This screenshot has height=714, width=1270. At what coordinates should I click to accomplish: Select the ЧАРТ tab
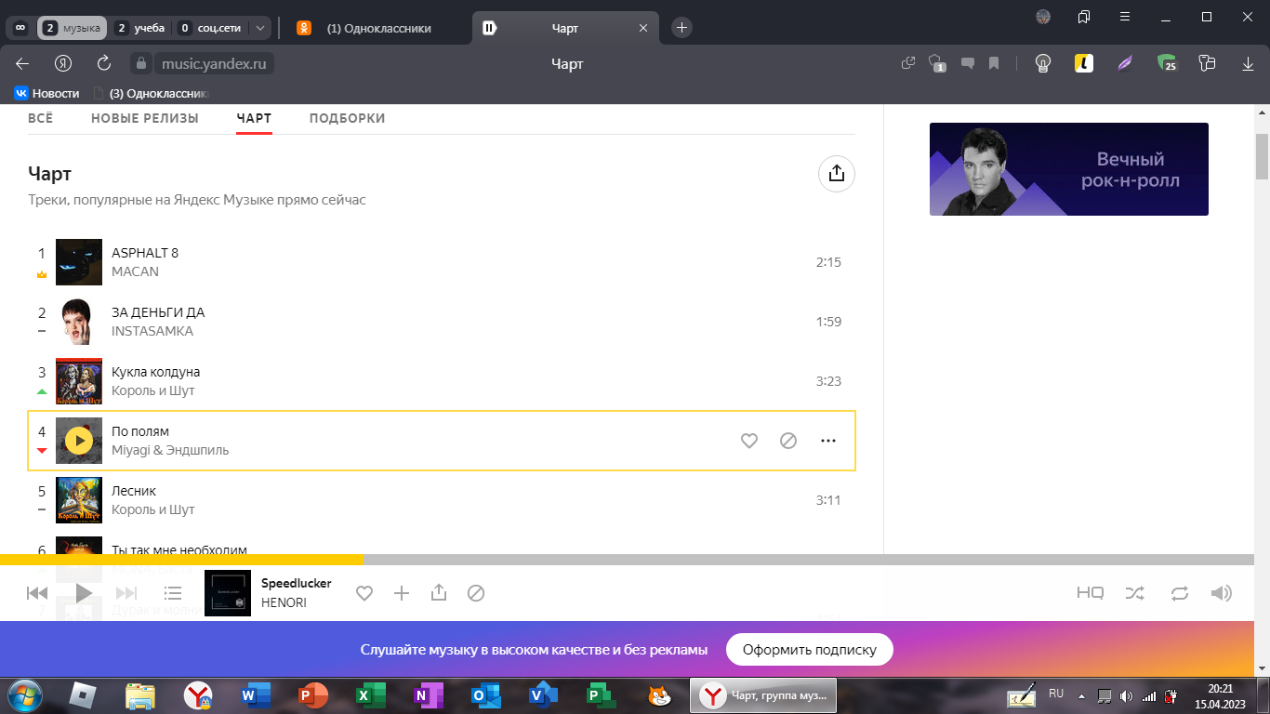tap(254, 118)
